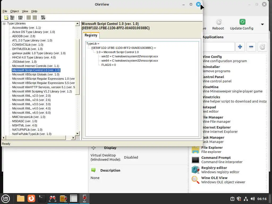272x204 pixels.
Task: Click the volume icon in system tray
Action: [253, 199]
